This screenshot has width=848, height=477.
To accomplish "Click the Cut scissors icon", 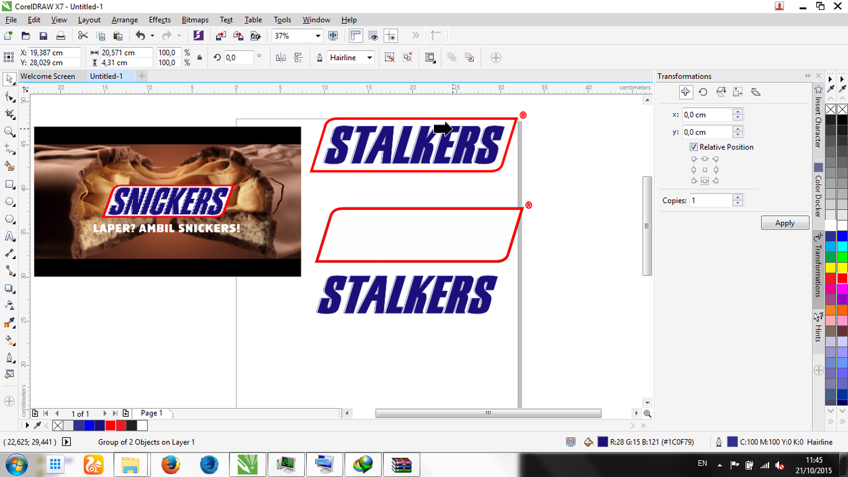I will 84,36.
